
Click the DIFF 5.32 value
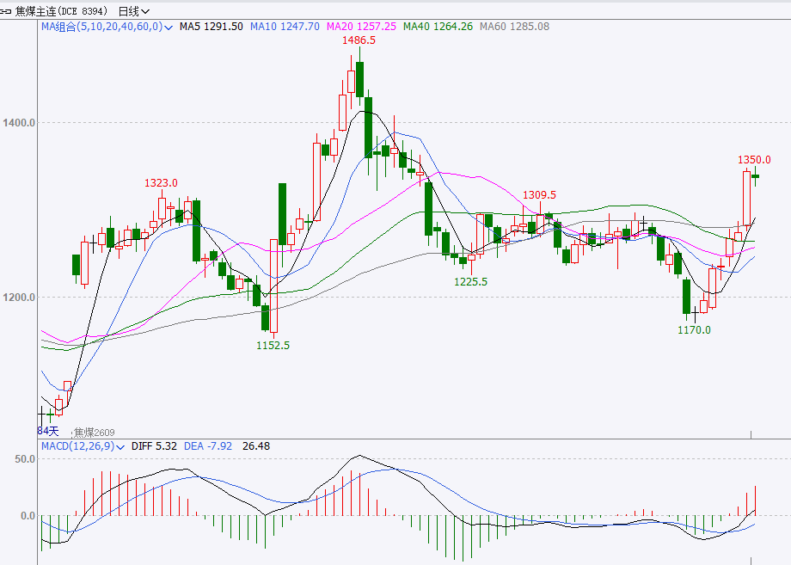pyautogui.click(x=154, y=446)
